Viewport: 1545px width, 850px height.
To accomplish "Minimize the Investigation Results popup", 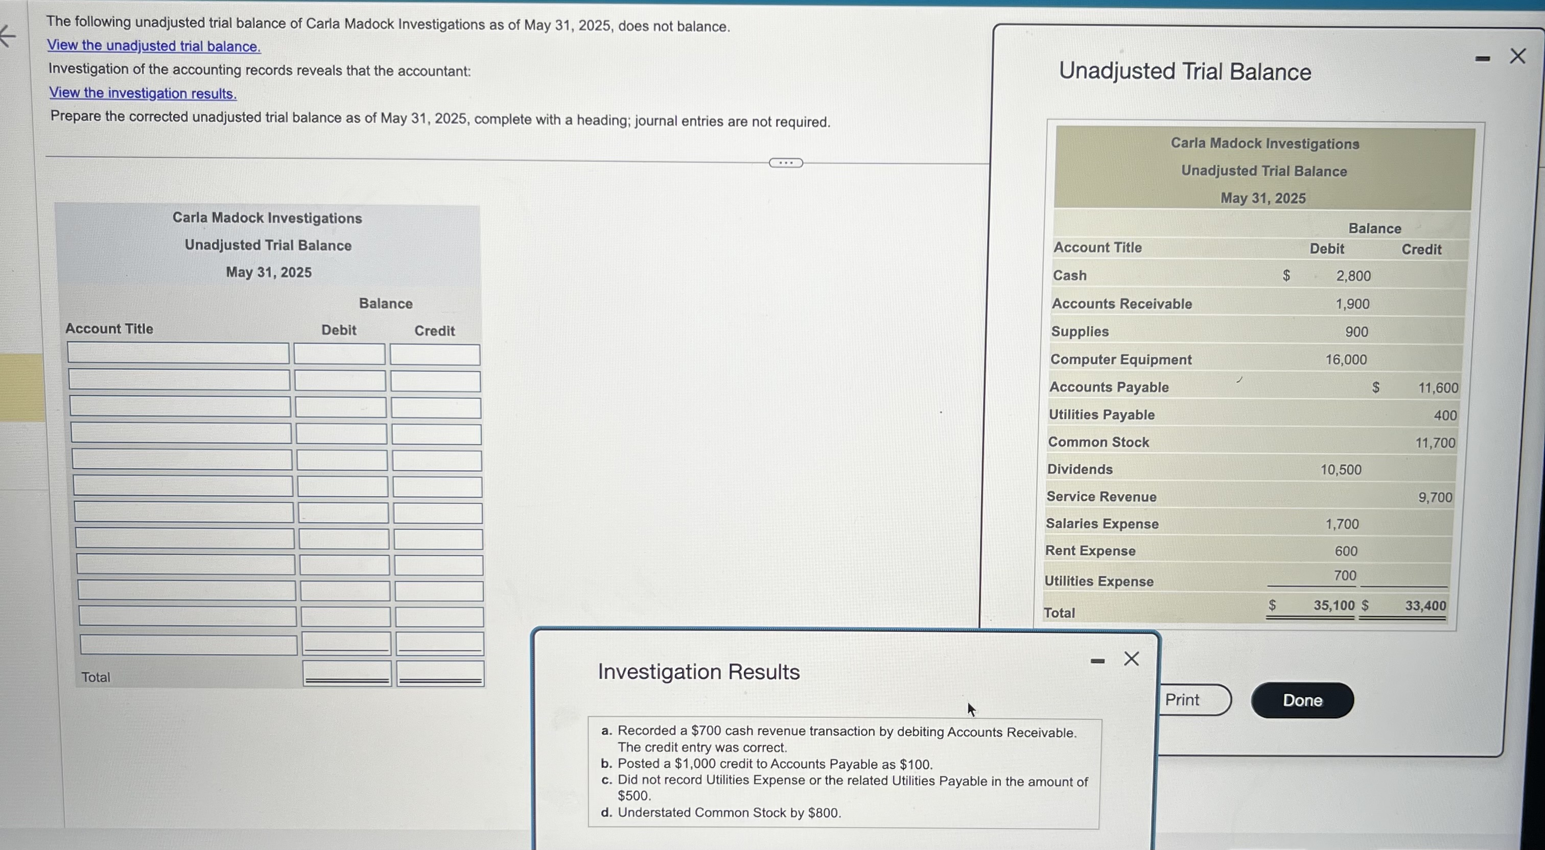I will [x=1097, y=661].
